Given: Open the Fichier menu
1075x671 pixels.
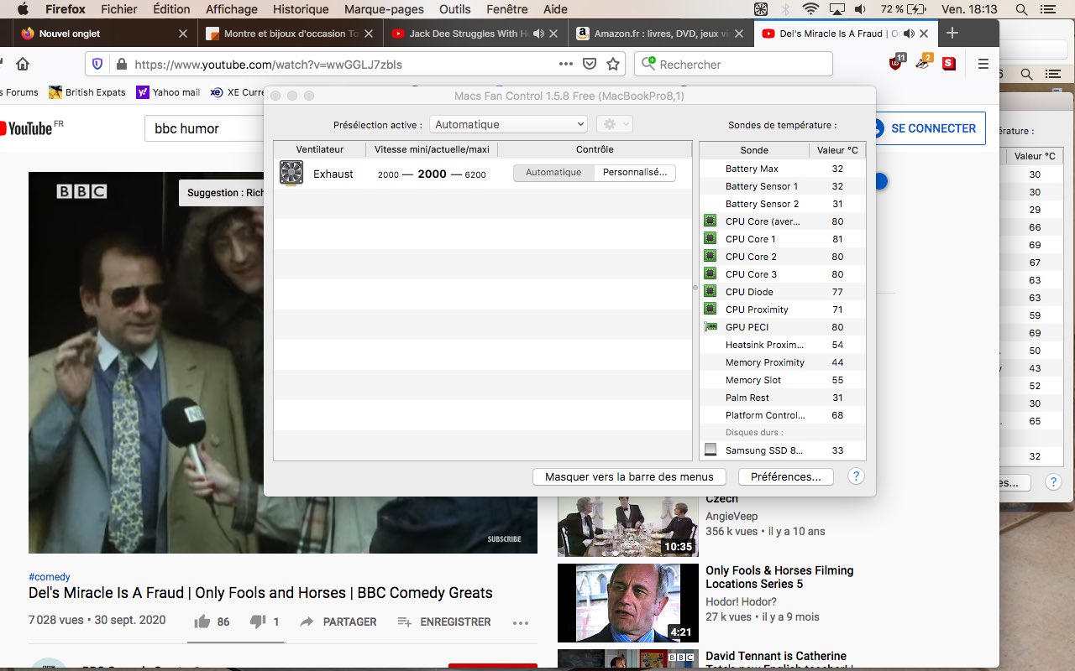Looking at the screenshot, I should [118, 9].
